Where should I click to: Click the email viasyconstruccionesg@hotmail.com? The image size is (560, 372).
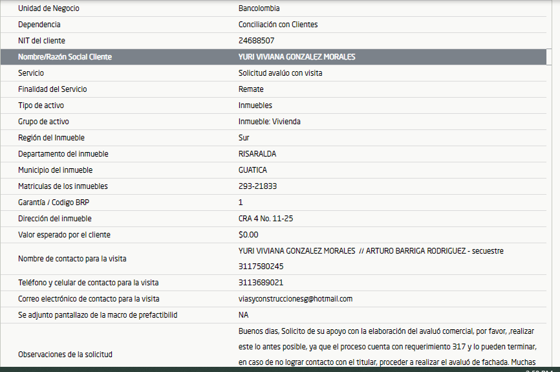[x=295, y=299]
